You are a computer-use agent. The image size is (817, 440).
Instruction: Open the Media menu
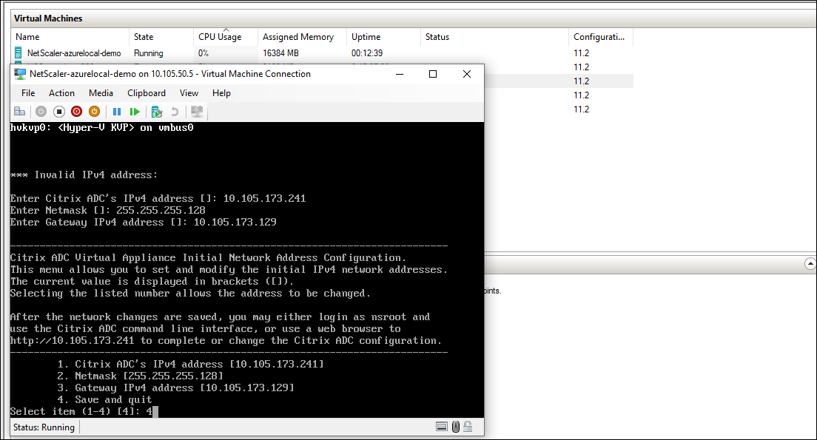pos(101,93)
